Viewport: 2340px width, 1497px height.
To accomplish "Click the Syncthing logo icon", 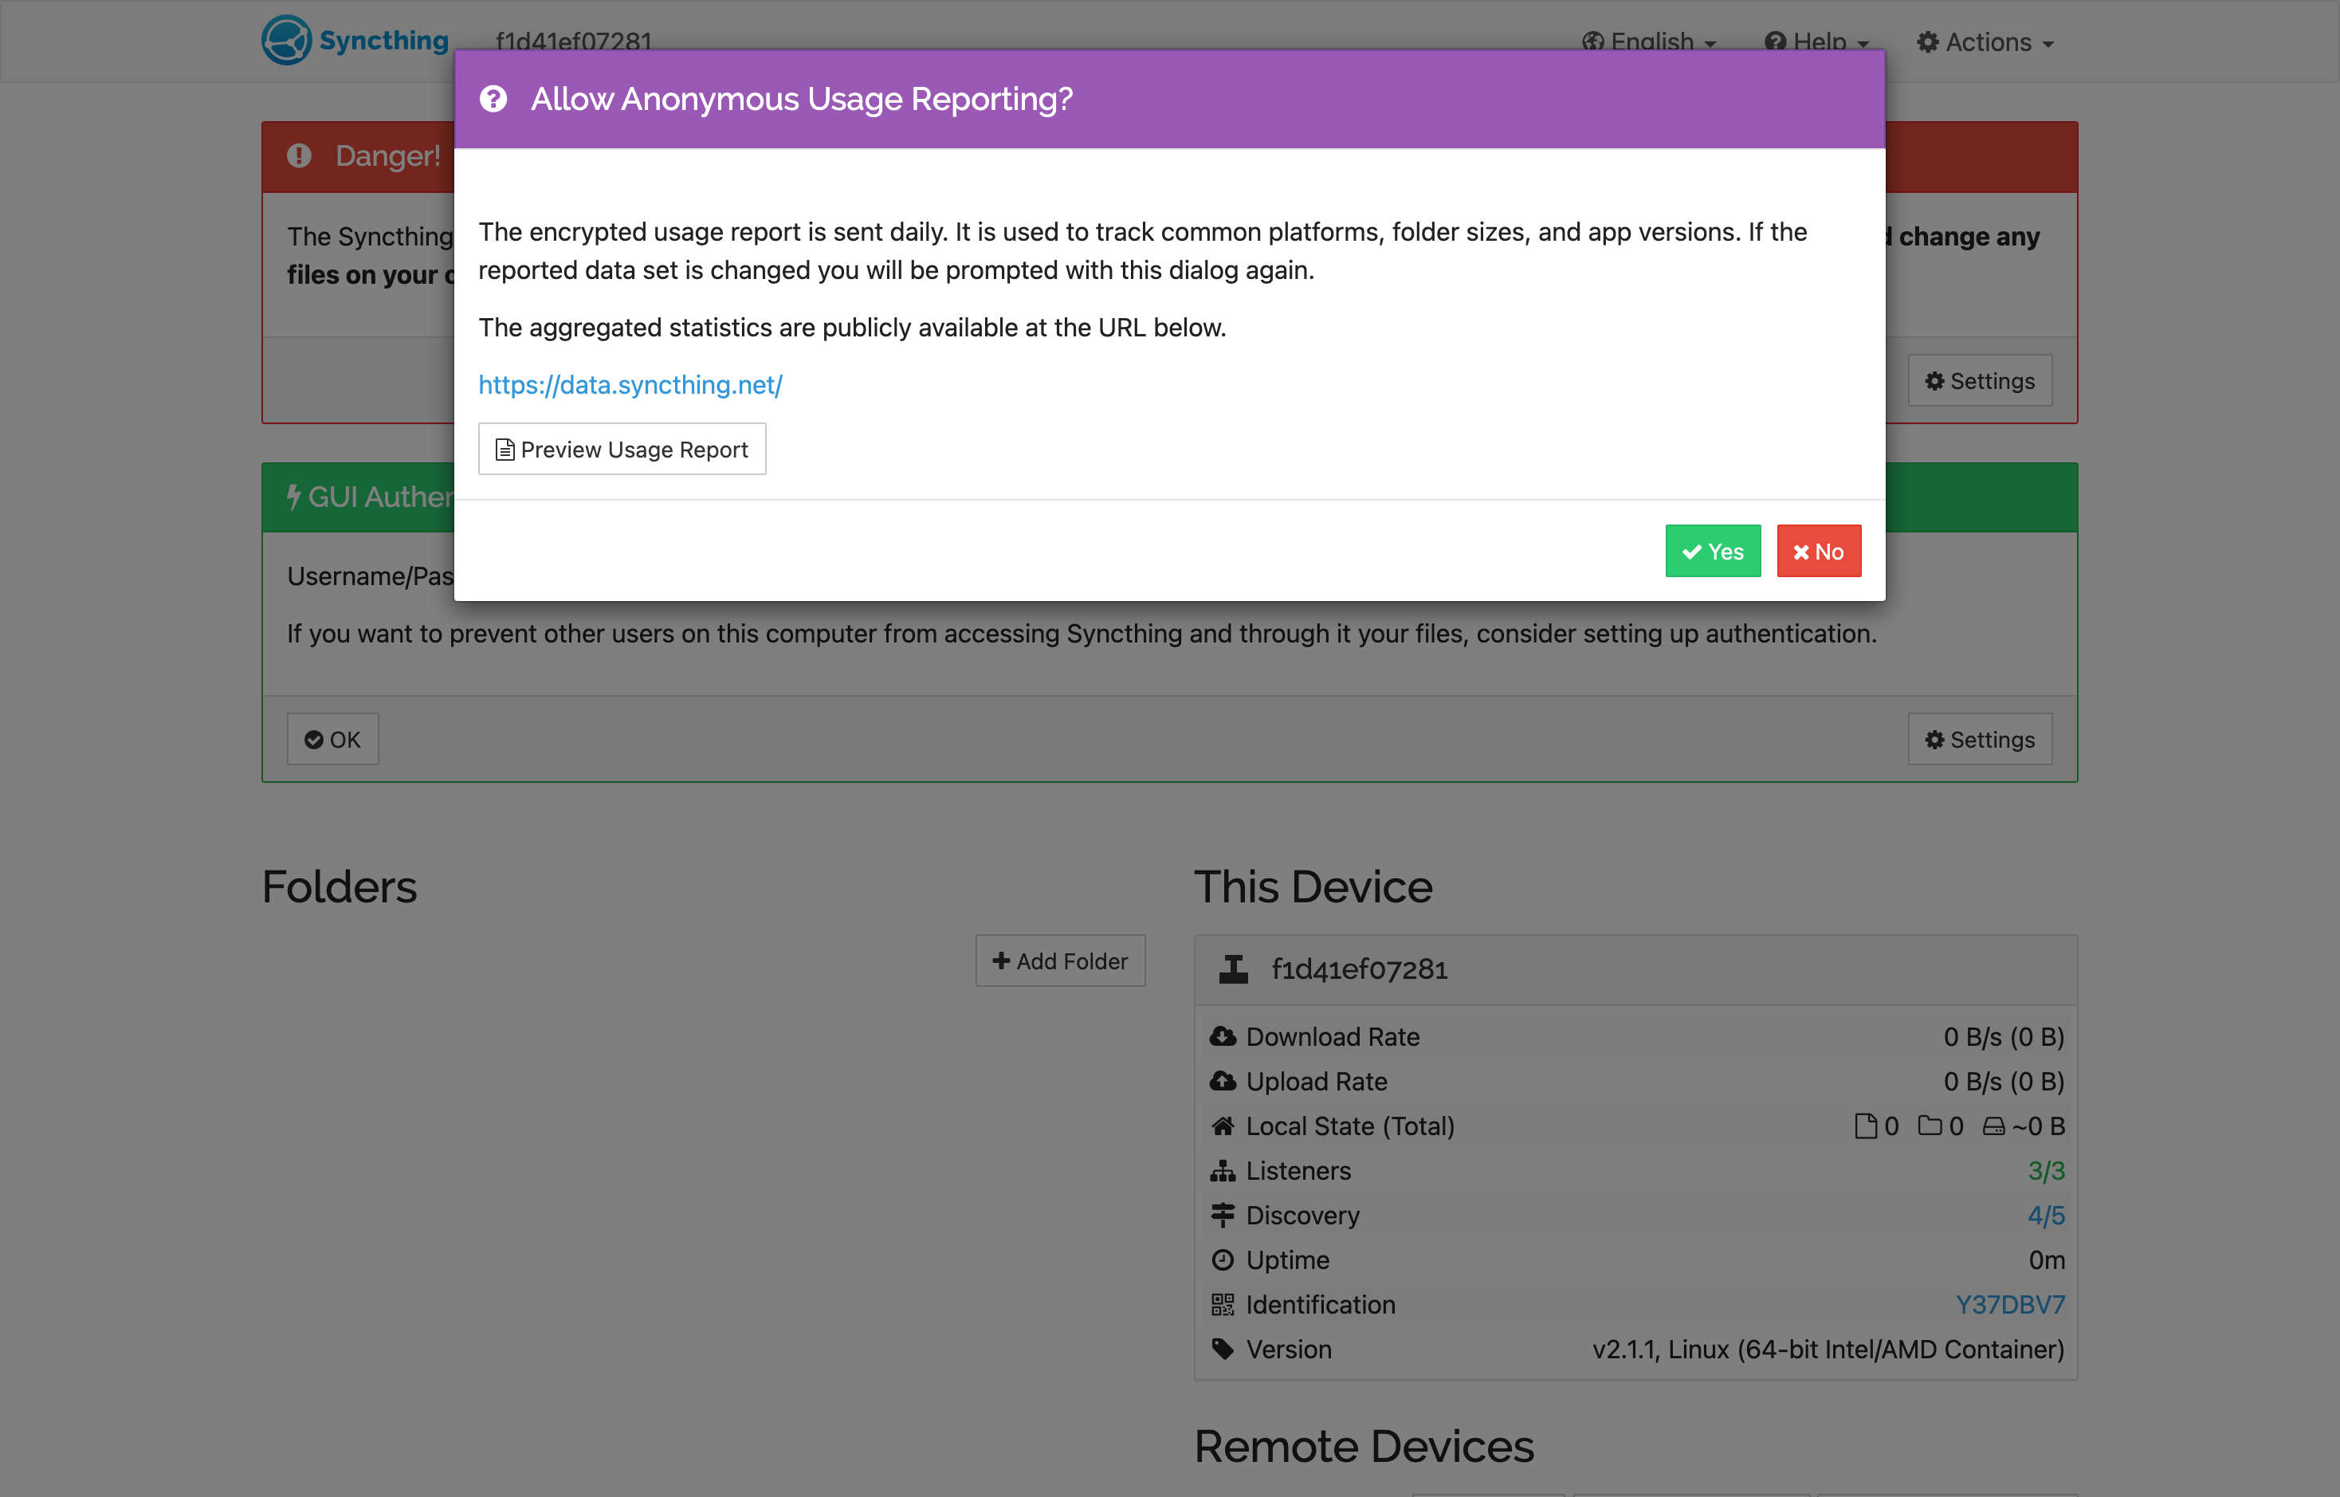I will click(x=287, y=41).
